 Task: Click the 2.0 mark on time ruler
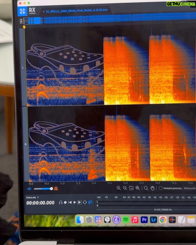point(94,183)
